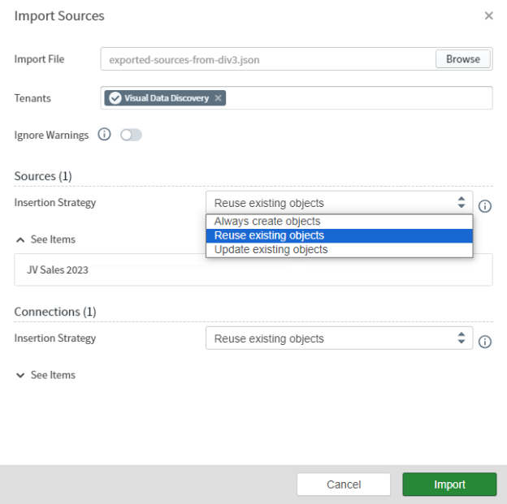This screenshot has height=504, width=507.
Task: Select Always create objects option
Action: point(267,222)
